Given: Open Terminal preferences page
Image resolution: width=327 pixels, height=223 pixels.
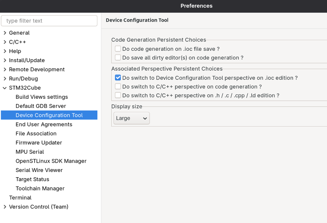Looking at the screenshot, I should pyautogui.click(x=20, y=197).
